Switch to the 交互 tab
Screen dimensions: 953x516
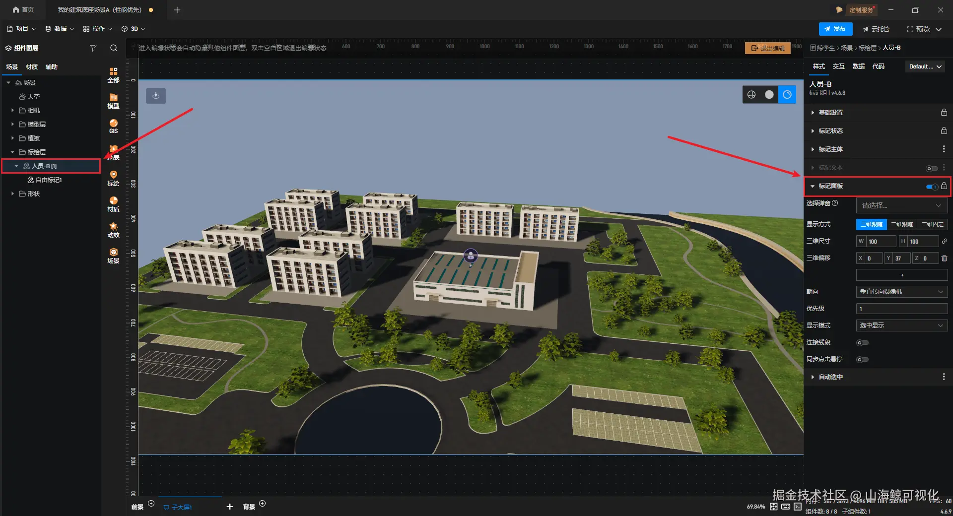(x=839, y=66)
